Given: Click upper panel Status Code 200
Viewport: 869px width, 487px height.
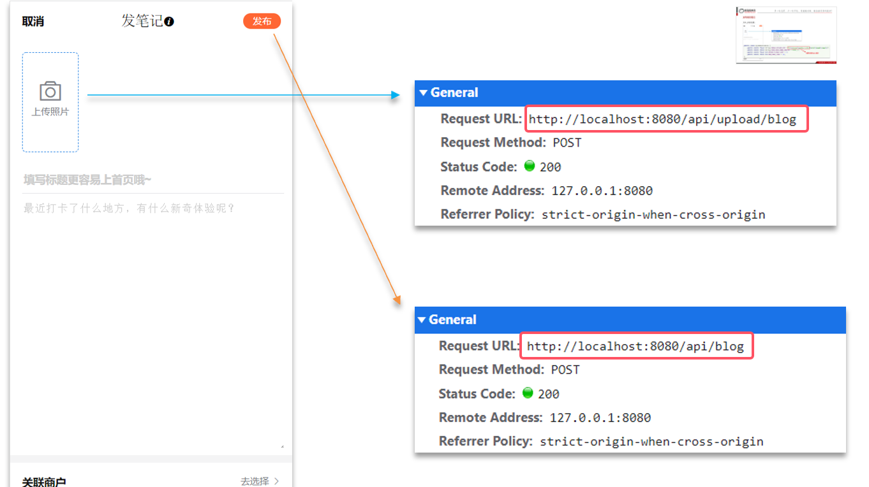Looking at the screenshot, I should 550,167.
